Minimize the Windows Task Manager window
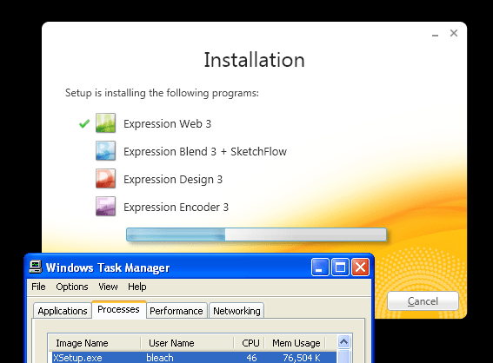This screenshot has height=363, width=493. (320, 267)
